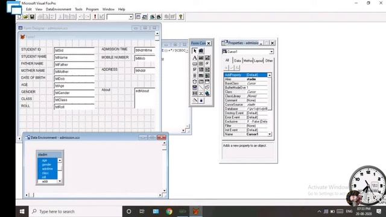Viewport: 386px width, 217px height.
Task: Launch the Form Wizard toolbar icon
Action: (153, 17)
